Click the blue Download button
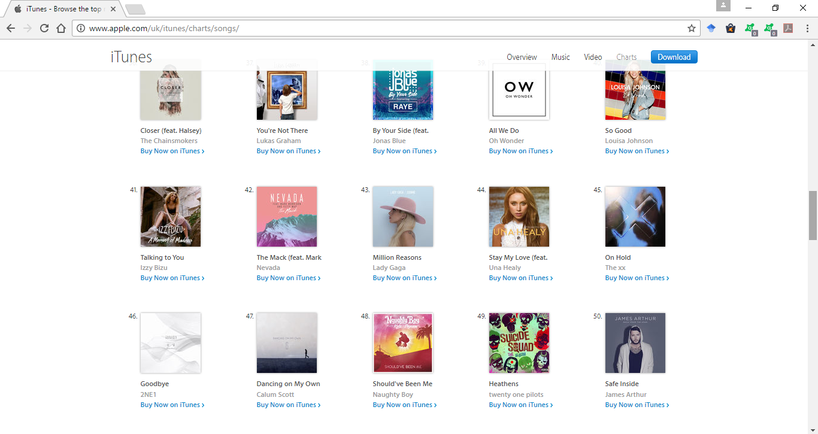 tap(674, 57)
